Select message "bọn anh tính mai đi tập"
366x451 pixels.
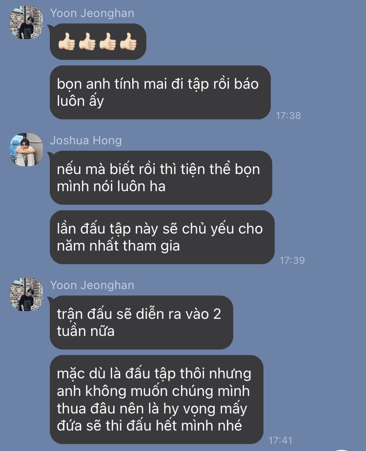pos(160,92)
